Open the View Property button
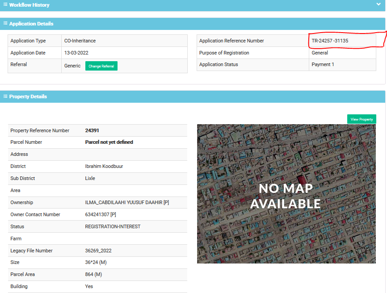 tap(362, 119)
